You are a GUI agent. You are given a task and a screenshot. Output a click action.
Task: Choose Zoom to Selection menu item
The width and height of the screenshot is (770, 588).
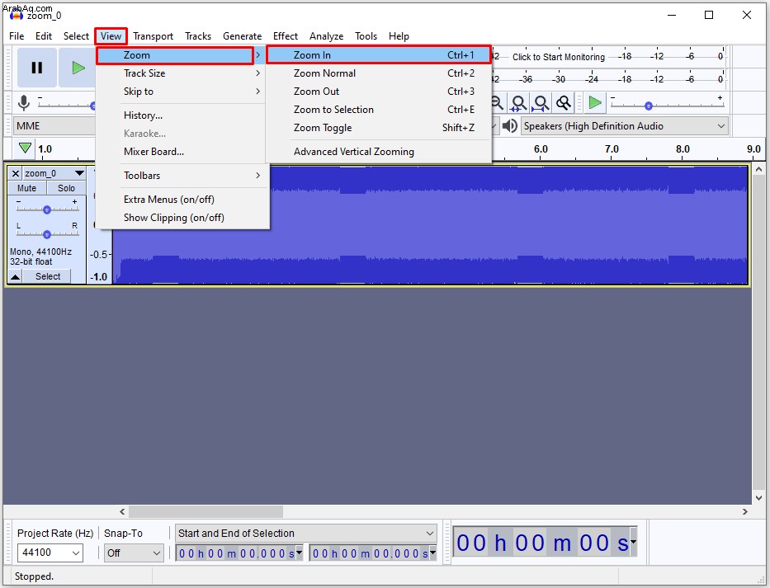click(x=378, y=110)
